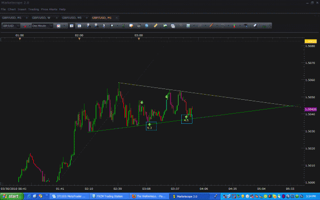The image size is (320, 200).
Task: Expand the line tool dropdown arrow
Action: coord(217,26)
